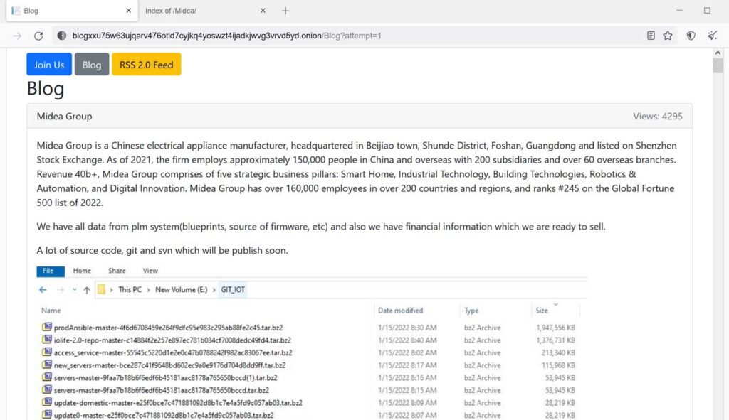Select the Blog browser tab
This screenshot has height=420, width=729.
pyautogui.click(x=72, y=11)
